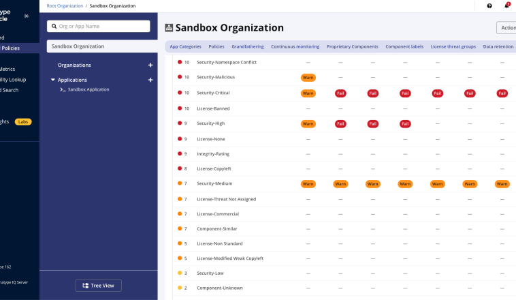
Task: Collapse the left navigation sidebar arrow
Action: (x=27, y=16)
